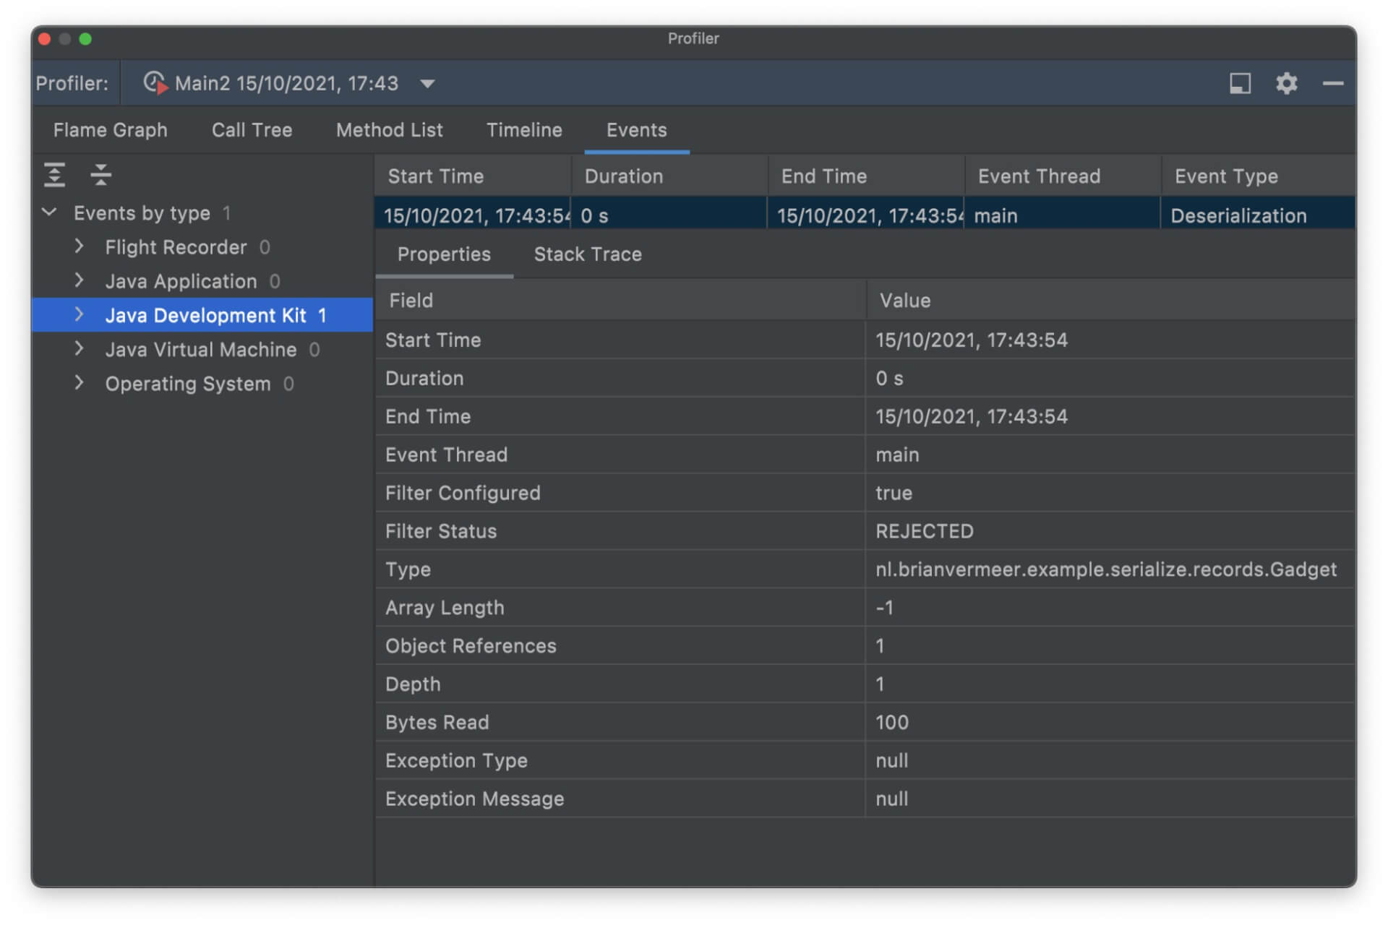Sort by End Time column header
1388x925 pixels.
coord(866,176)
